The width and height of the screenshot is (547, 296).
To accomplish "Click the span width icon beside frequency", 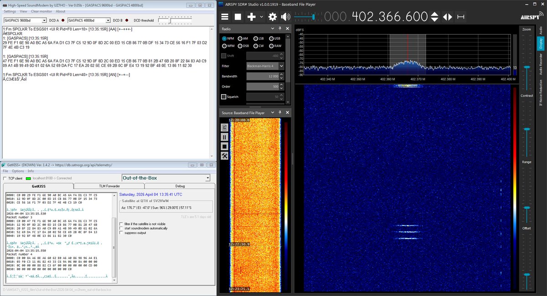I will [x=461, y=17].
